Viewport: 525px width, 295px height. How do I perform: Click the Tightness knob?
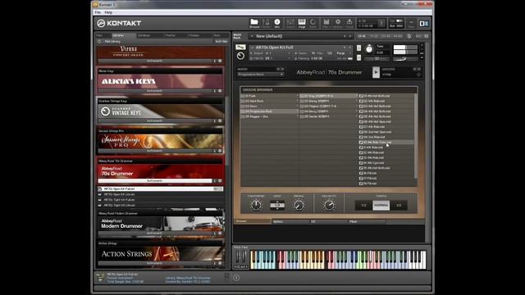click(x=256, y=205)
